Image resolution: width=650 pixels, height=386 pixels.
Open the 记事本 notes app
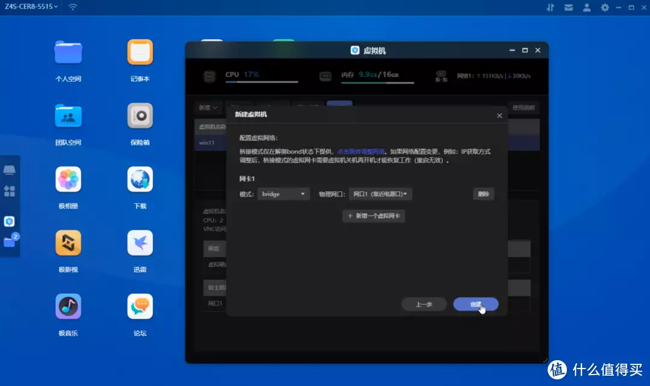pyautogui.click(x=140, y=52)
